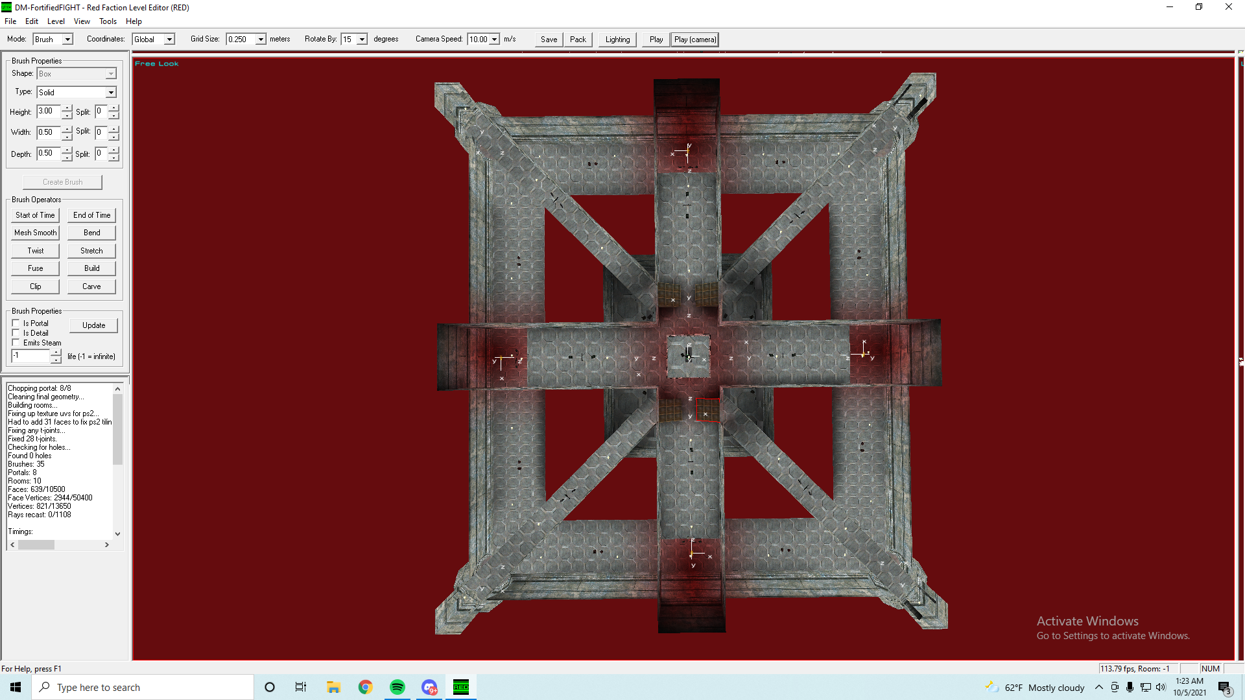Open the Level menu
The height and width of the screenshot is (700, 1245).
[56, 21]
